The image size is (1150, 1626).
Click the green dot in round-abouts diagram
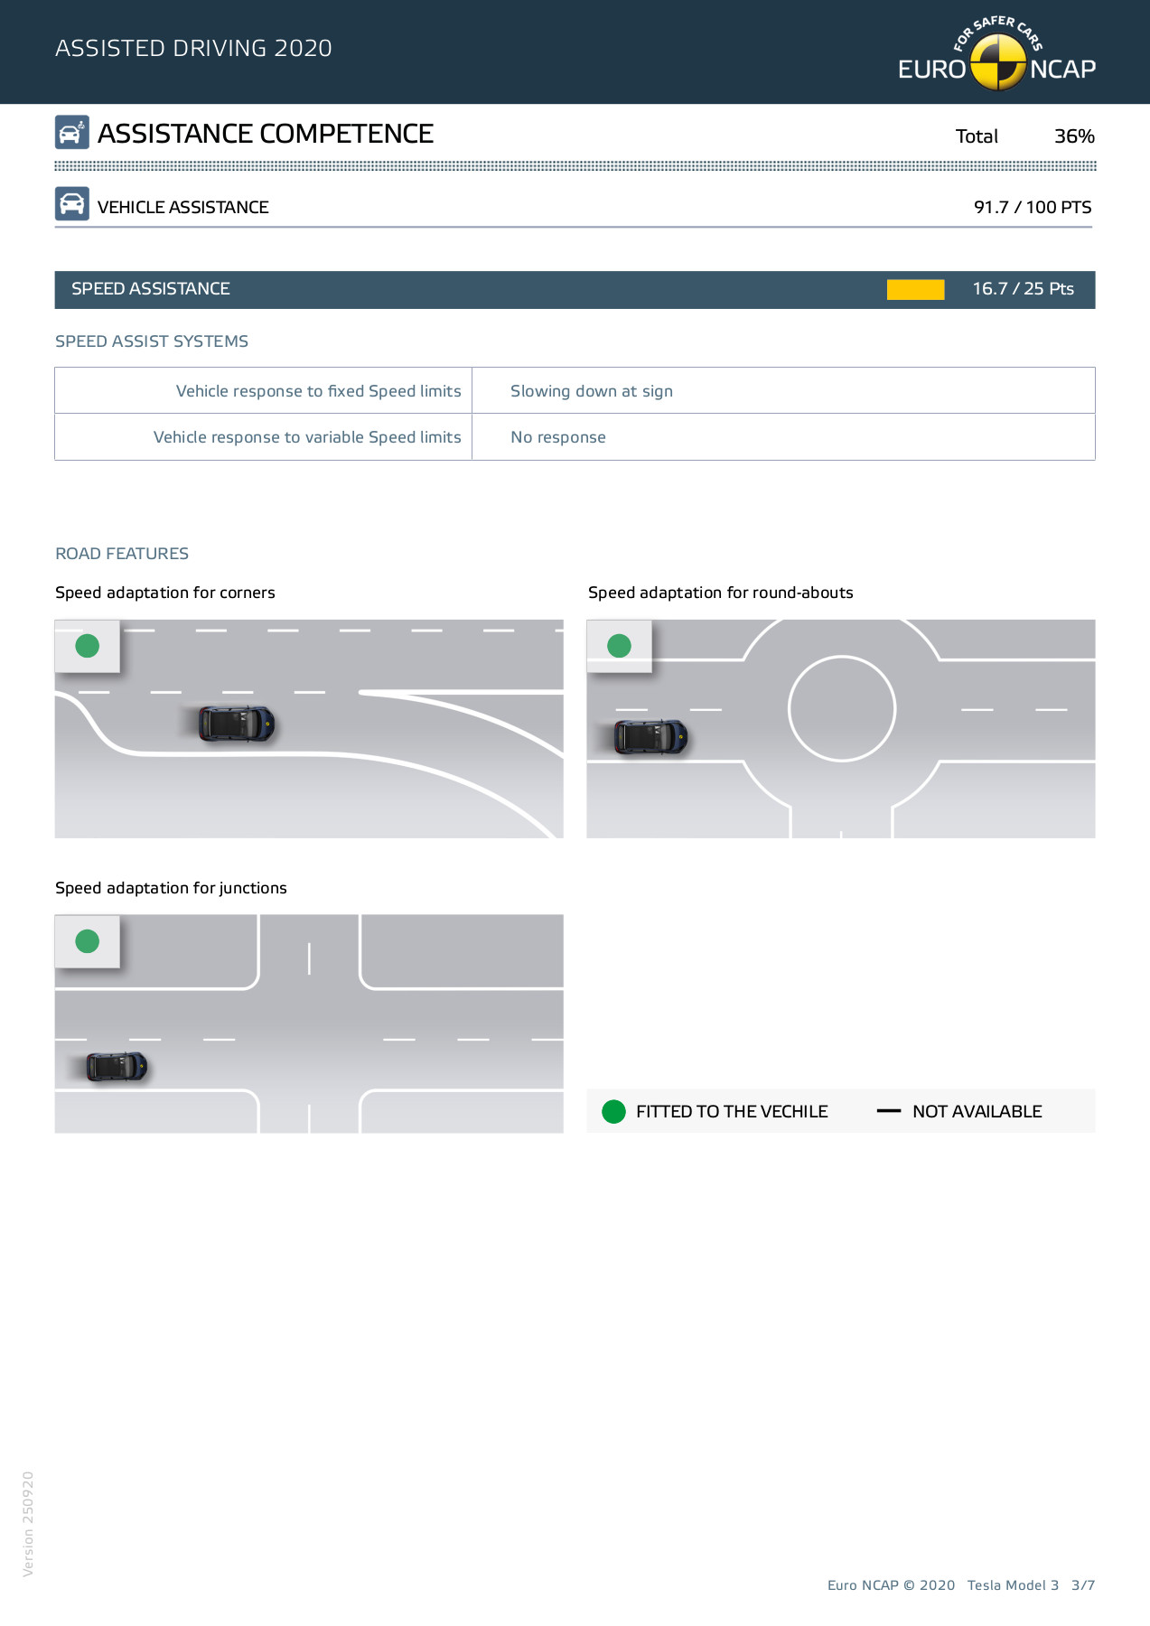click(620, 646)
